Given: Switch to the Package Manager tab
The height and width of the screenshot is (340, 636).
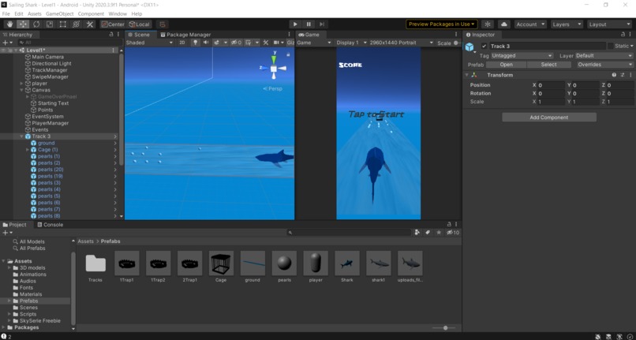Looking at the screenshot, I should 185,35.
